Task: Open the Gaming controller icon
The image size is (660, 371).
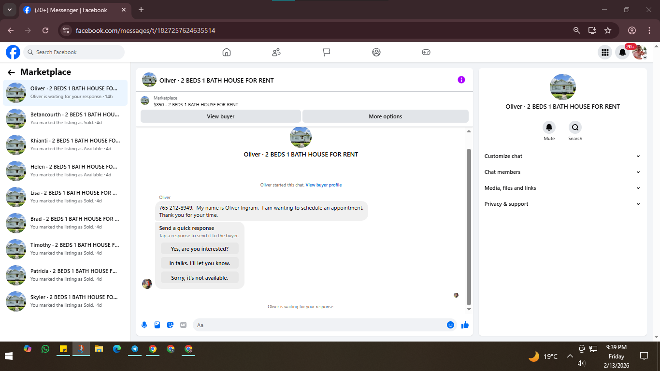Action: [x=426, y=52]
